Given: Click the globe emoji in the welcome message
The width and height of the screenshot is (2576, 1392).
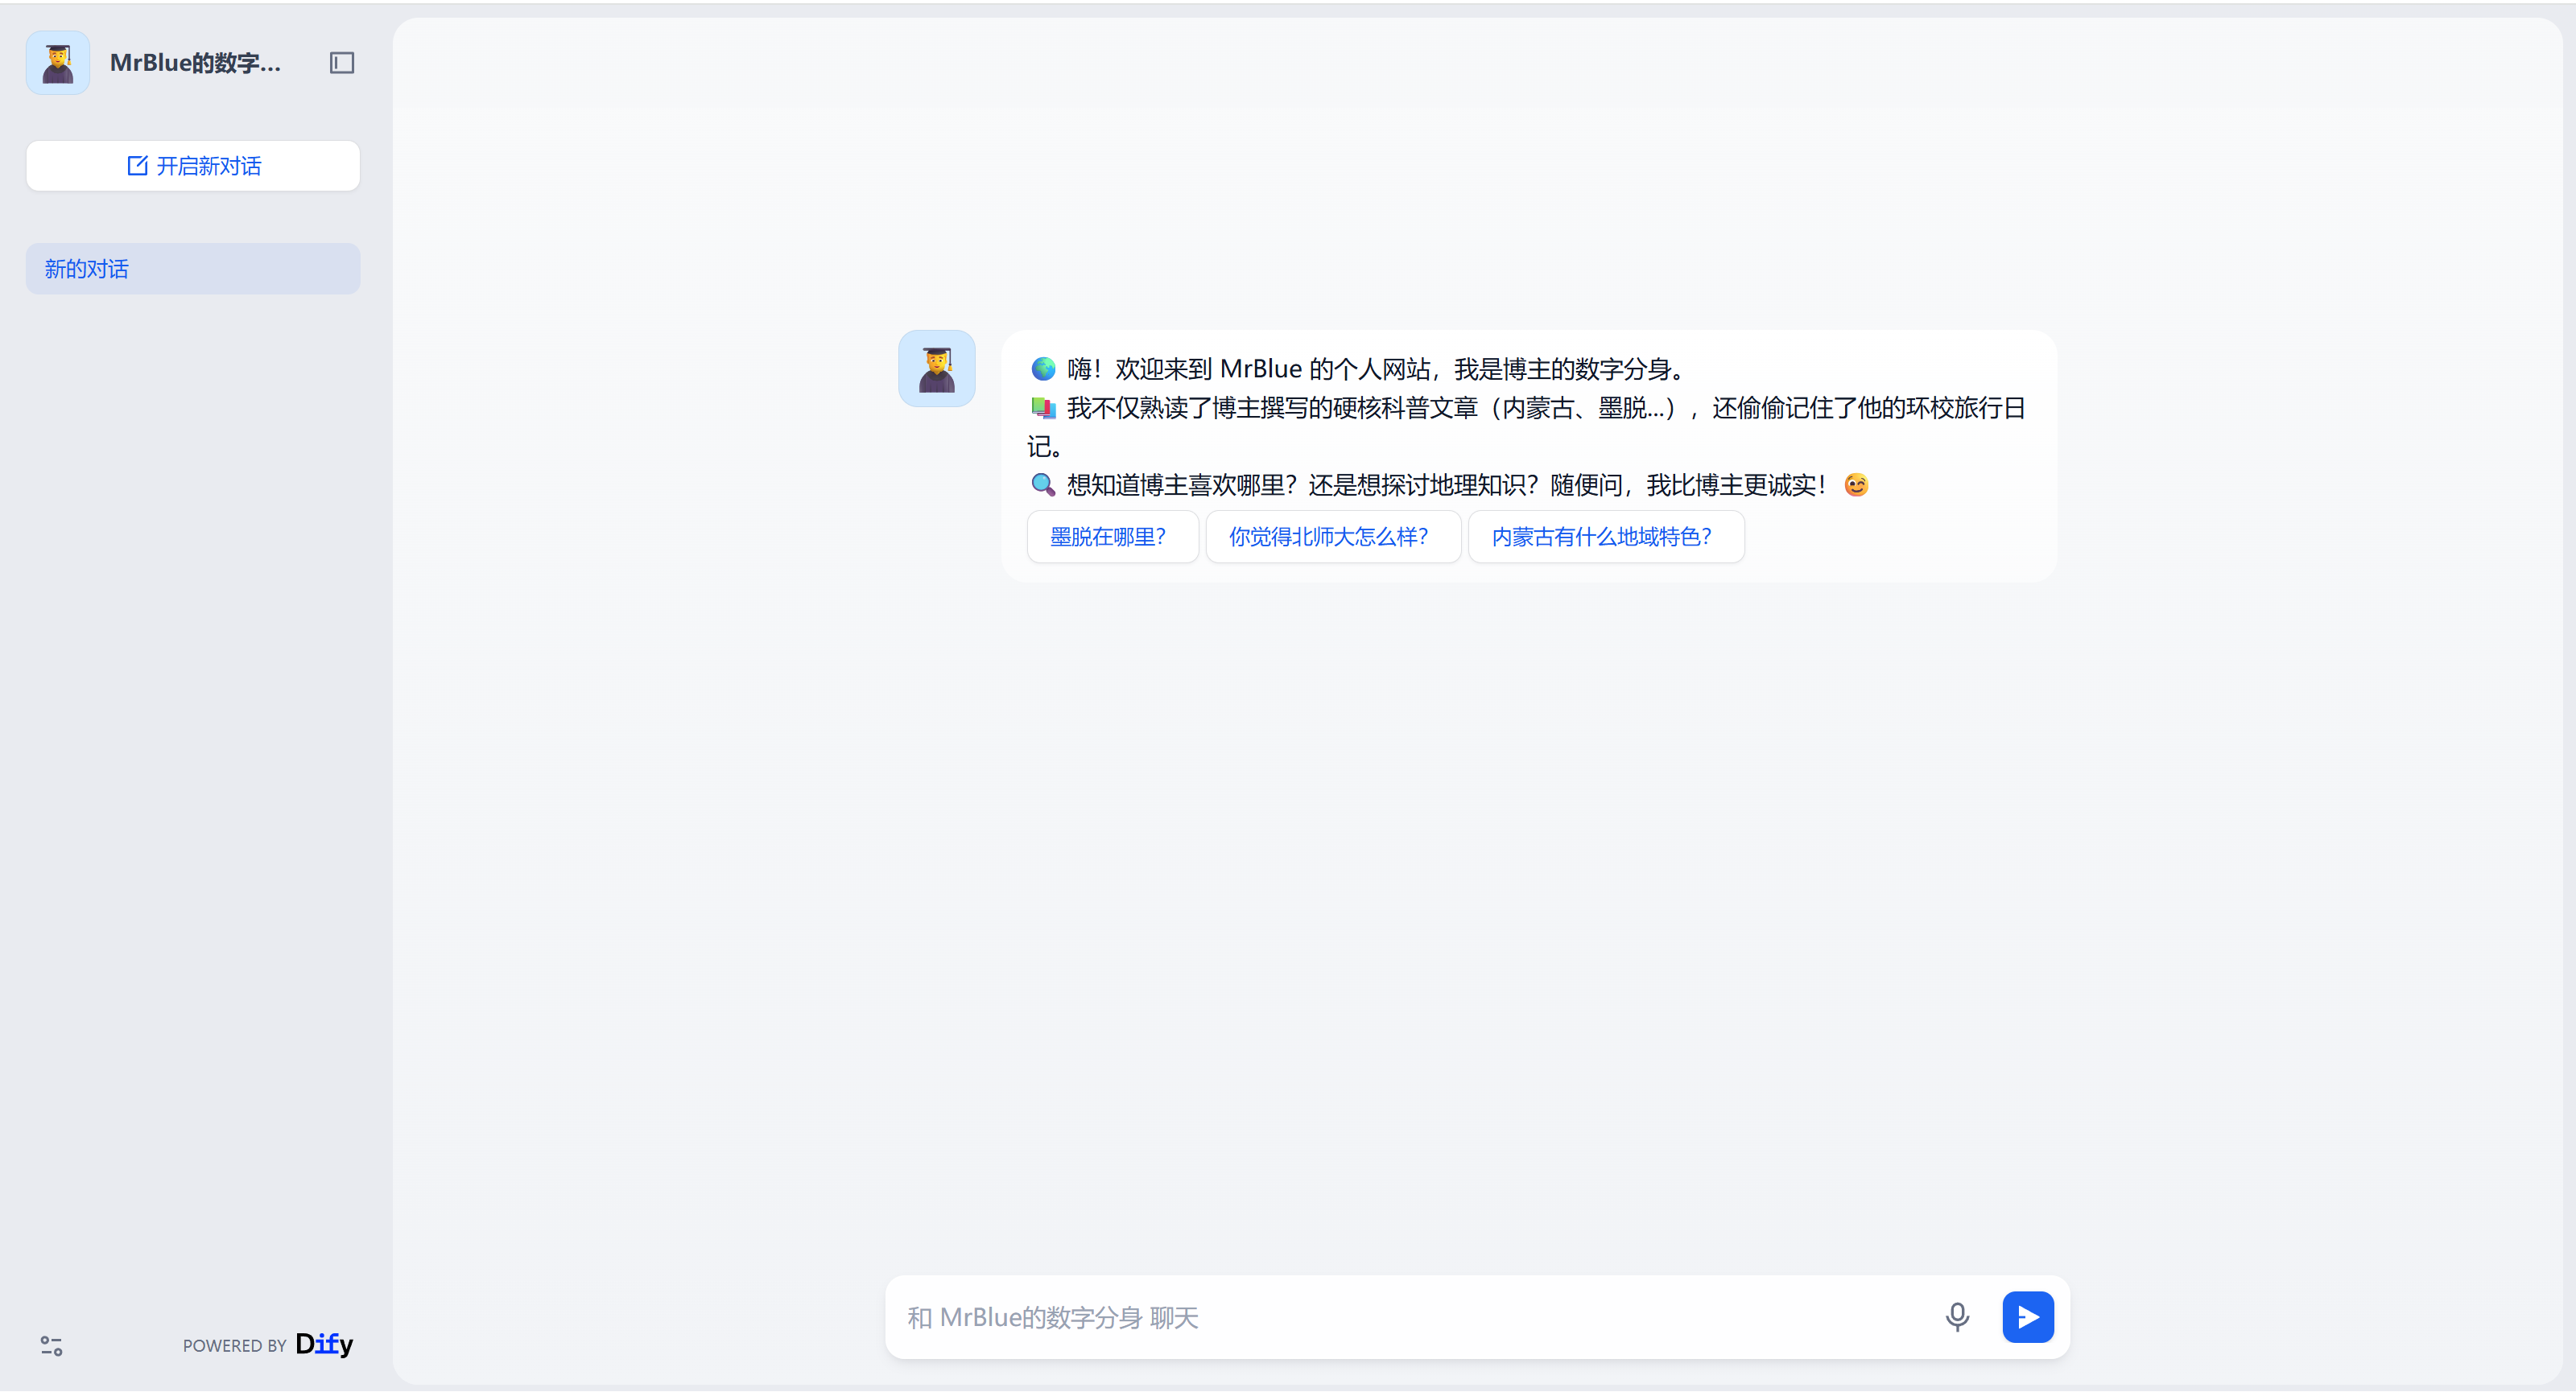Looking at the screenshot, I should coord(1043,368).
